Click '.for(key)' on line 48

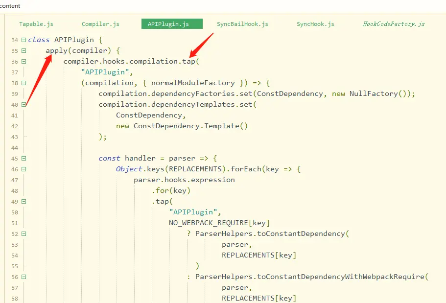click(x=171, y=190)
